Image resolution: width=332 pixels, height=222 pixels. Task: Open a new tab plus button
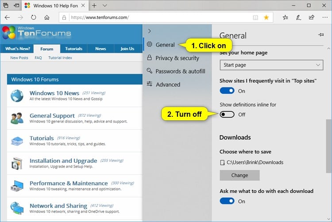pyautogui.click(x=94, y=5)
